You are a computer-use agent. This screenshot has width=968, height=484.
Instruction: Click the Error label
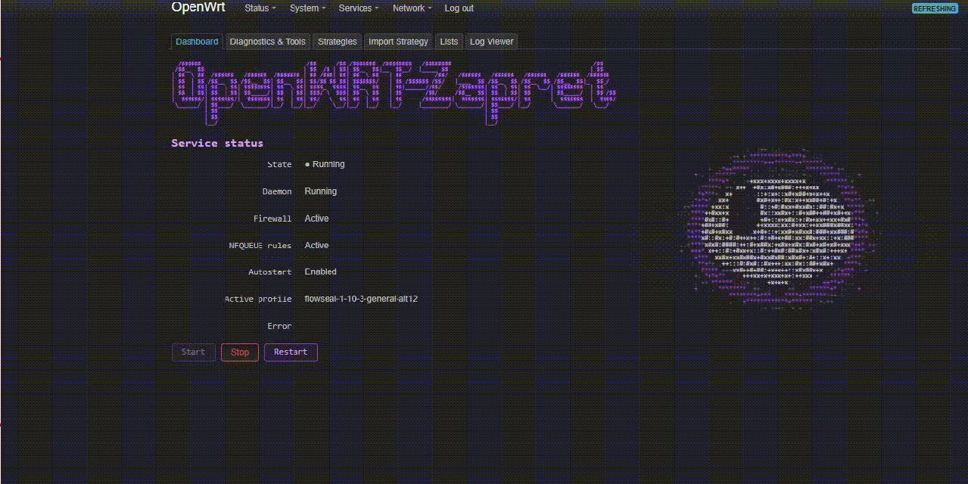(x=279, y=326)
